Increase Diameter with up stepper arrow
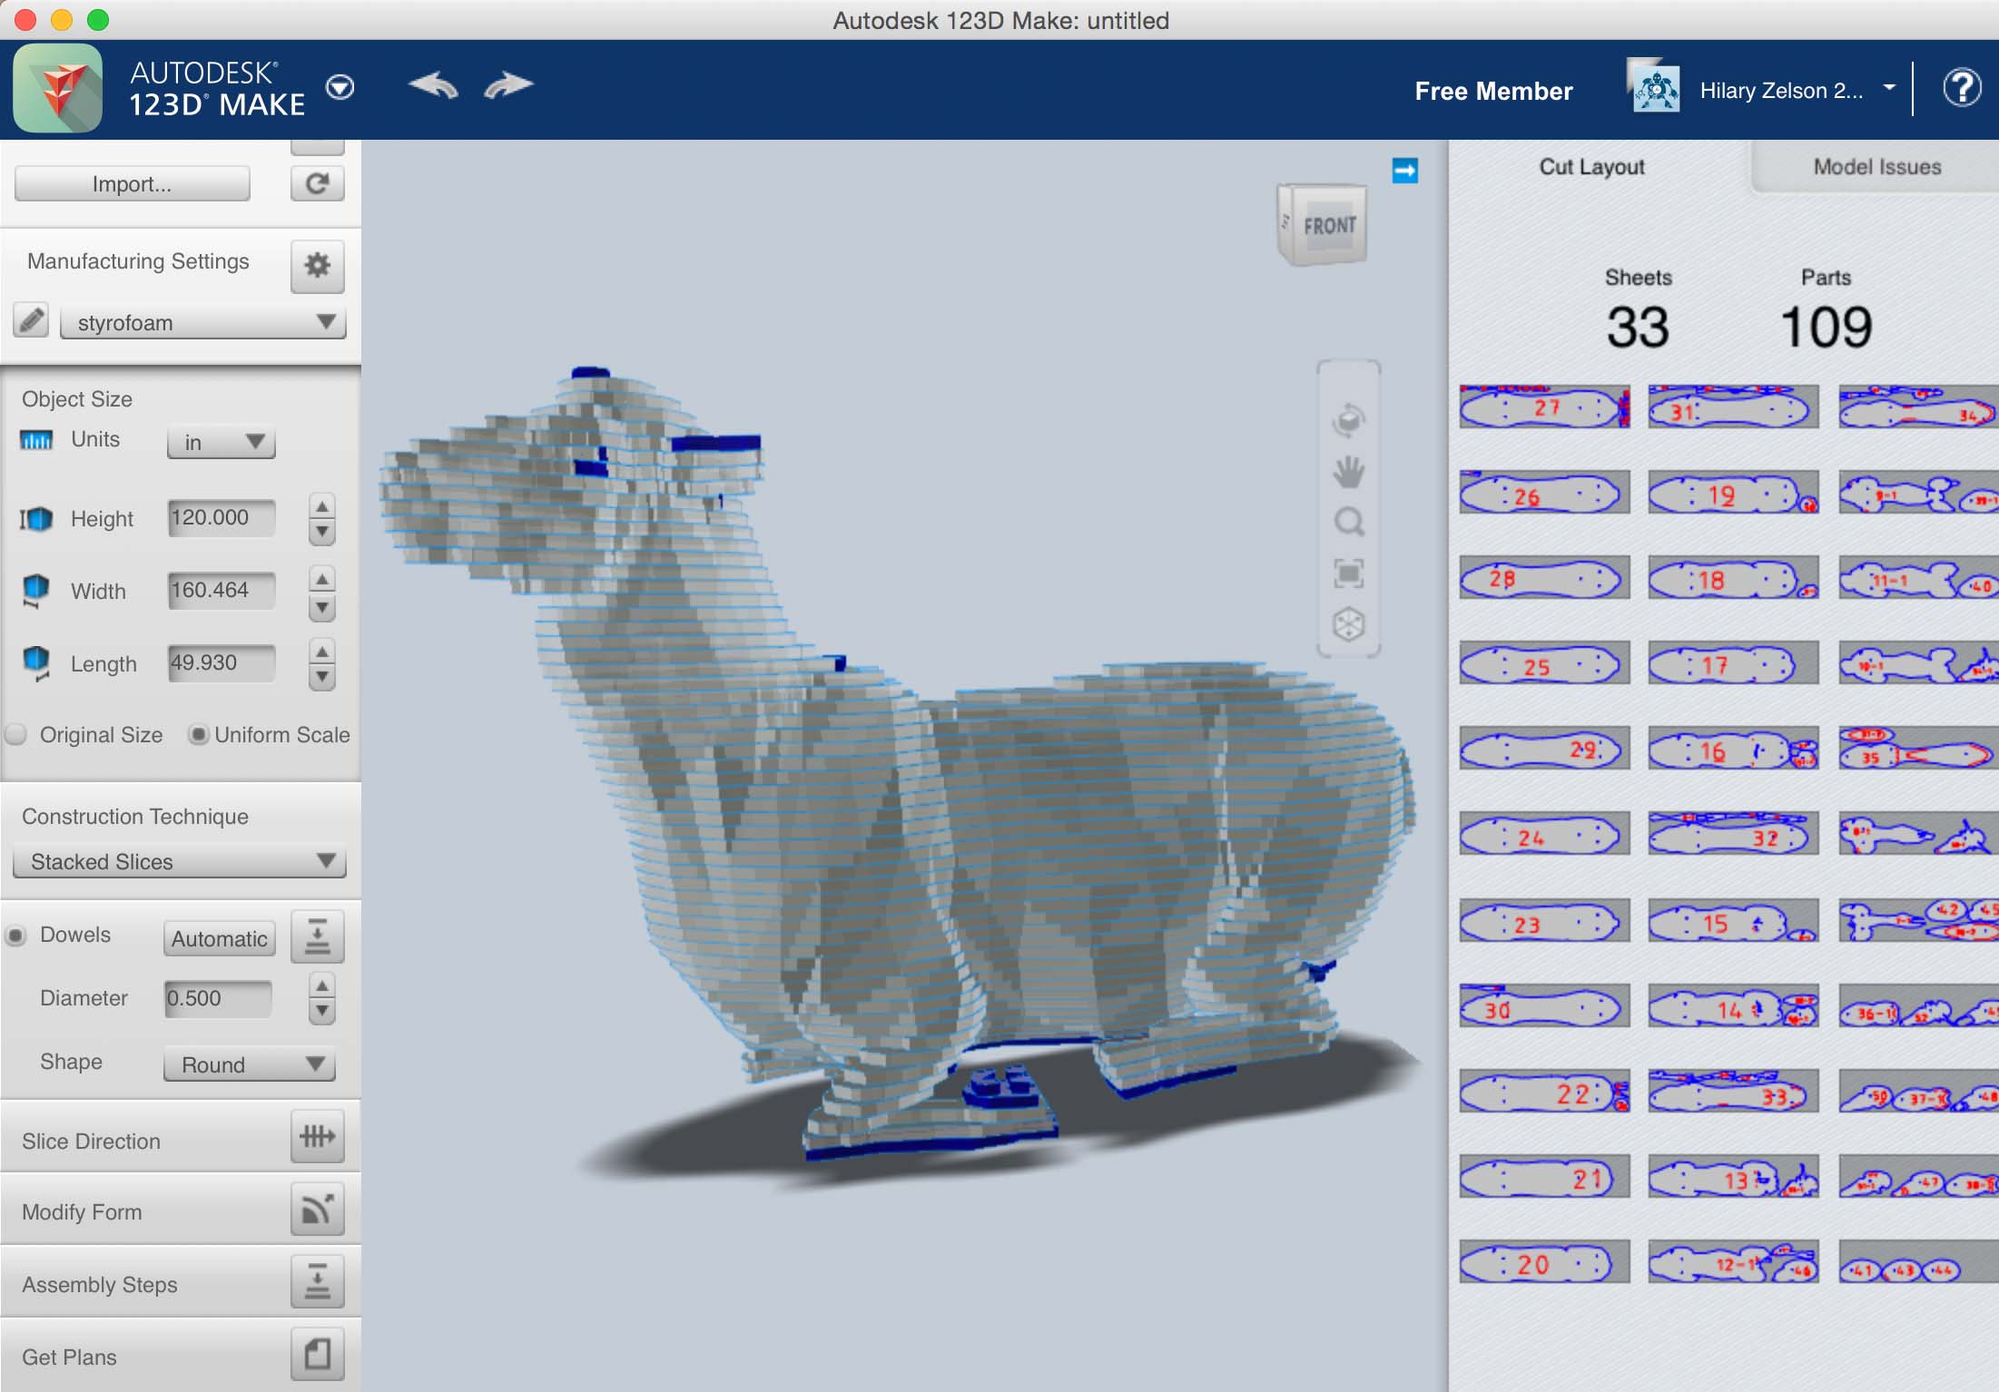The image size is (1999, 1392). pos(321,985)
